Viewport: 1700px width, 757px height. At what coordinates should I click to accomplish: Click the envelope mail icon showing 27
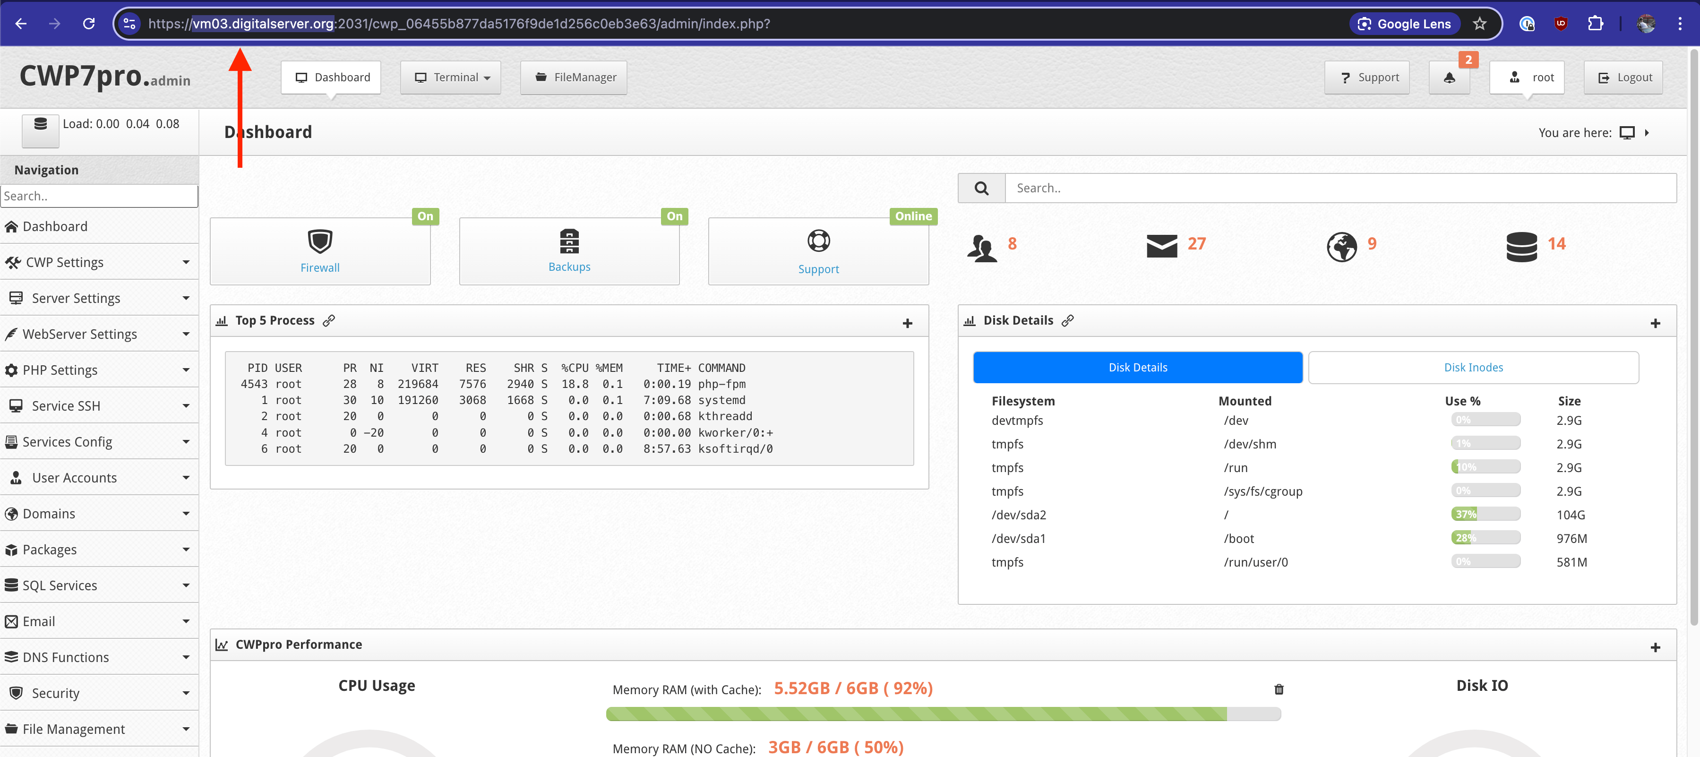pyautogui.click(x=1162, y=246)
